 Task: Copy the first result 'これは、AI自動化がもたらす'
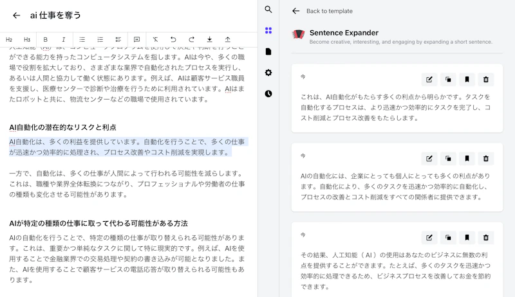[x=448, y=79]
